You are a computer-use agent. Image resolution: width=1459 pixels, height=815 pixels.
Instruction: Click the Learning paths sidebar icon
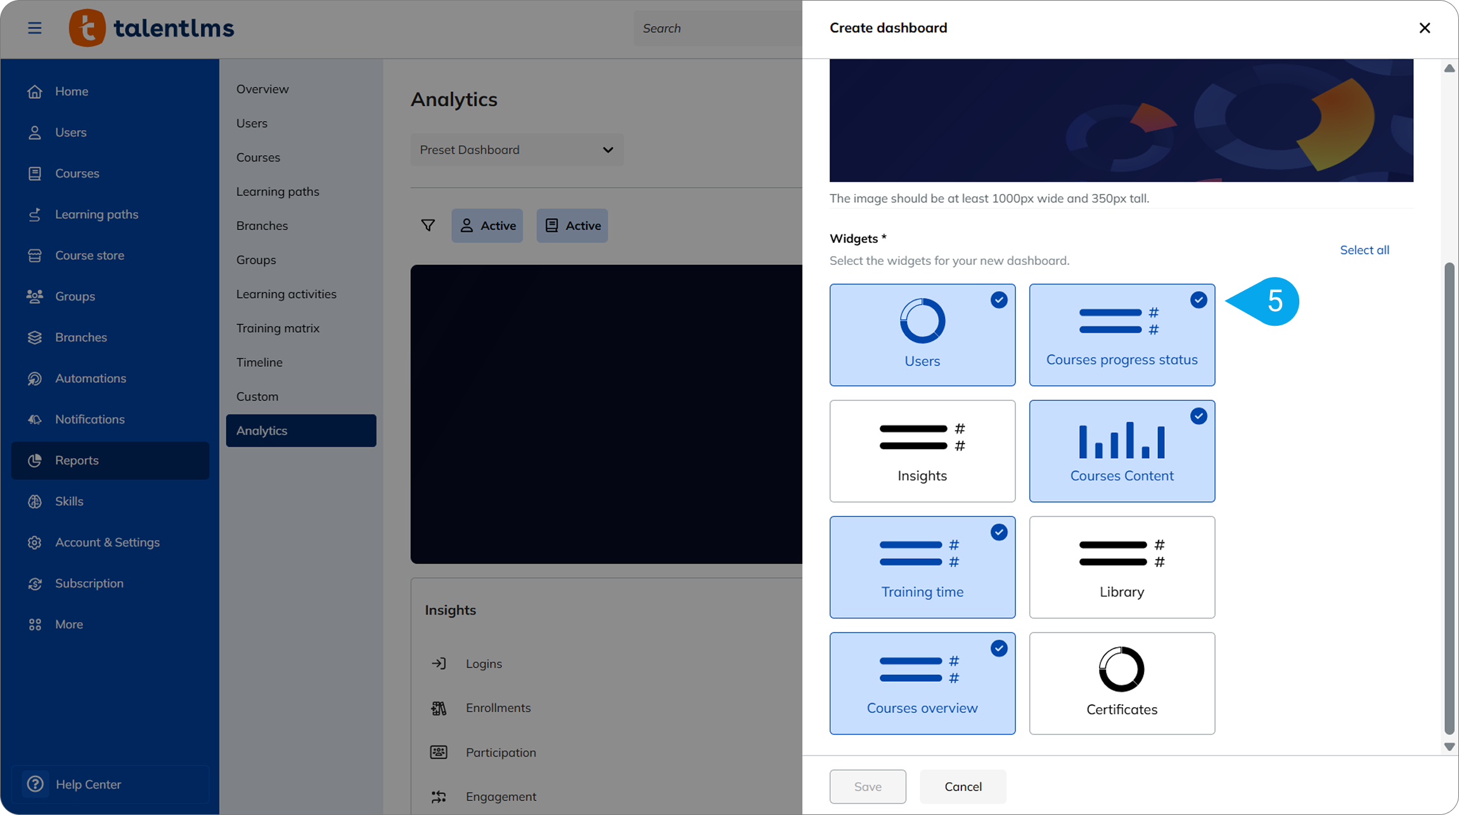tap(35, 214)
